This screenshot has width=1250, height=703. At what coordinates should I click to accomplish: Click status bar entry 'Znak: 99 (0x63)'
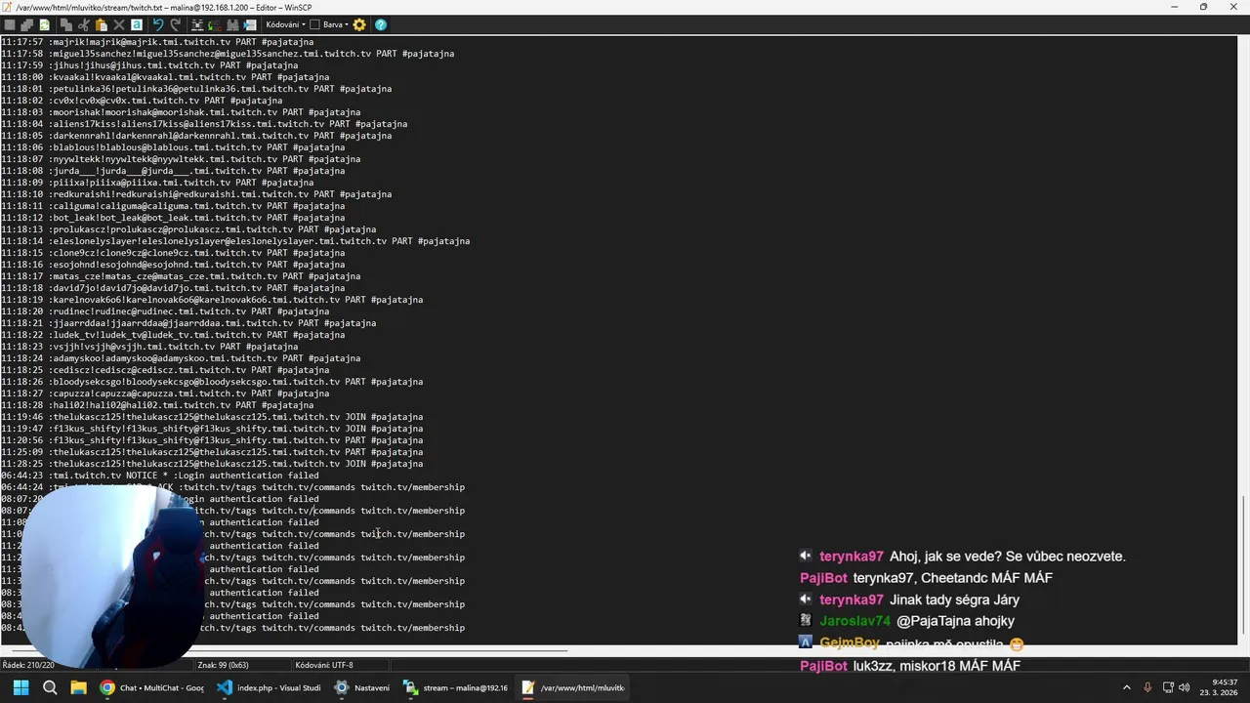pos(223,665)
